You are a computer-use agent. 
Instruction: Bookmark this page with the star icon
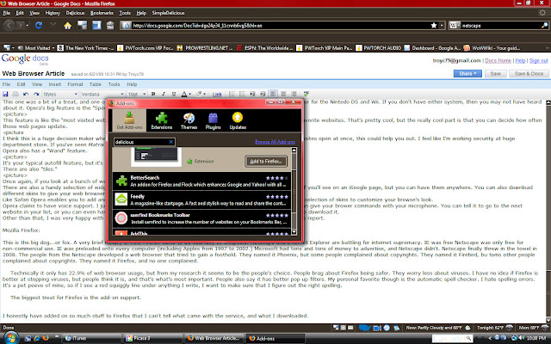coord(434,25)
